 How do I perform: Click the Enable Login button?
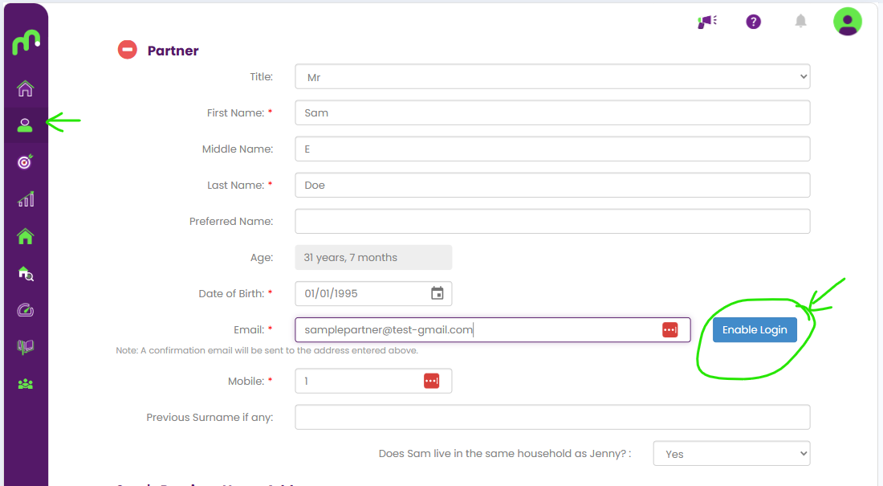pyautogui.click(x=755, y=330)
